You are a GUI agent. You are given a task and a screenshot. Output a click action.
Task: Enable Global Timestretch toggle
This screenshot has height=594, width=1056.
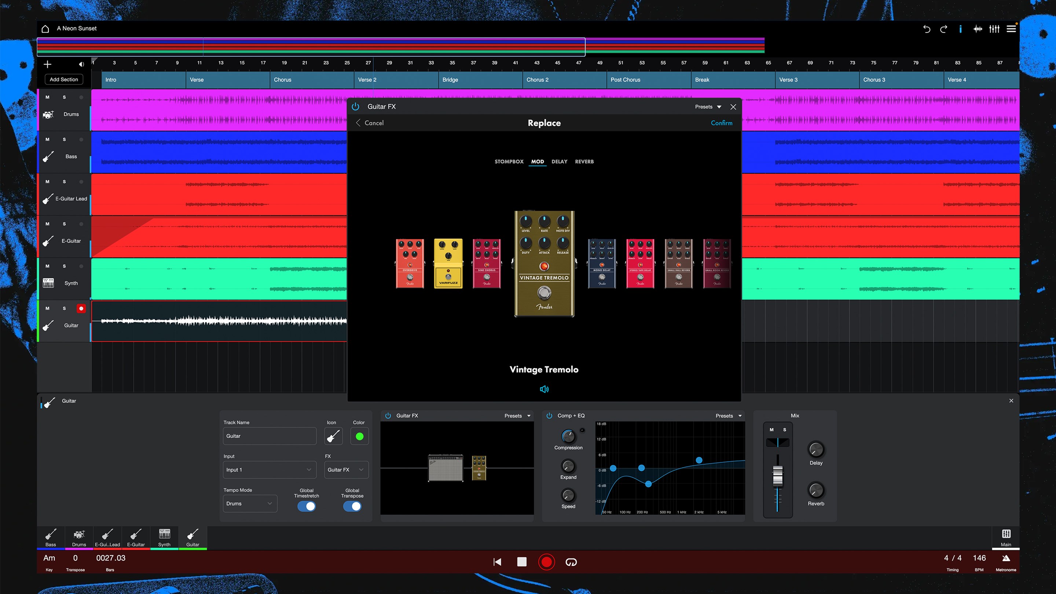[306, 506]
